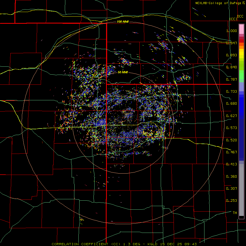Viewport: 246px width, 246px height.
Task: Click the 0.840 color scale value
Action: [x=232, y=67]
